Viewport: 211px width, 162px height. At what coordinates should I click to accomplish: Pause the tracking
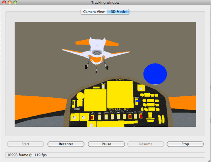pyautogui.click(x=106, y=144)
